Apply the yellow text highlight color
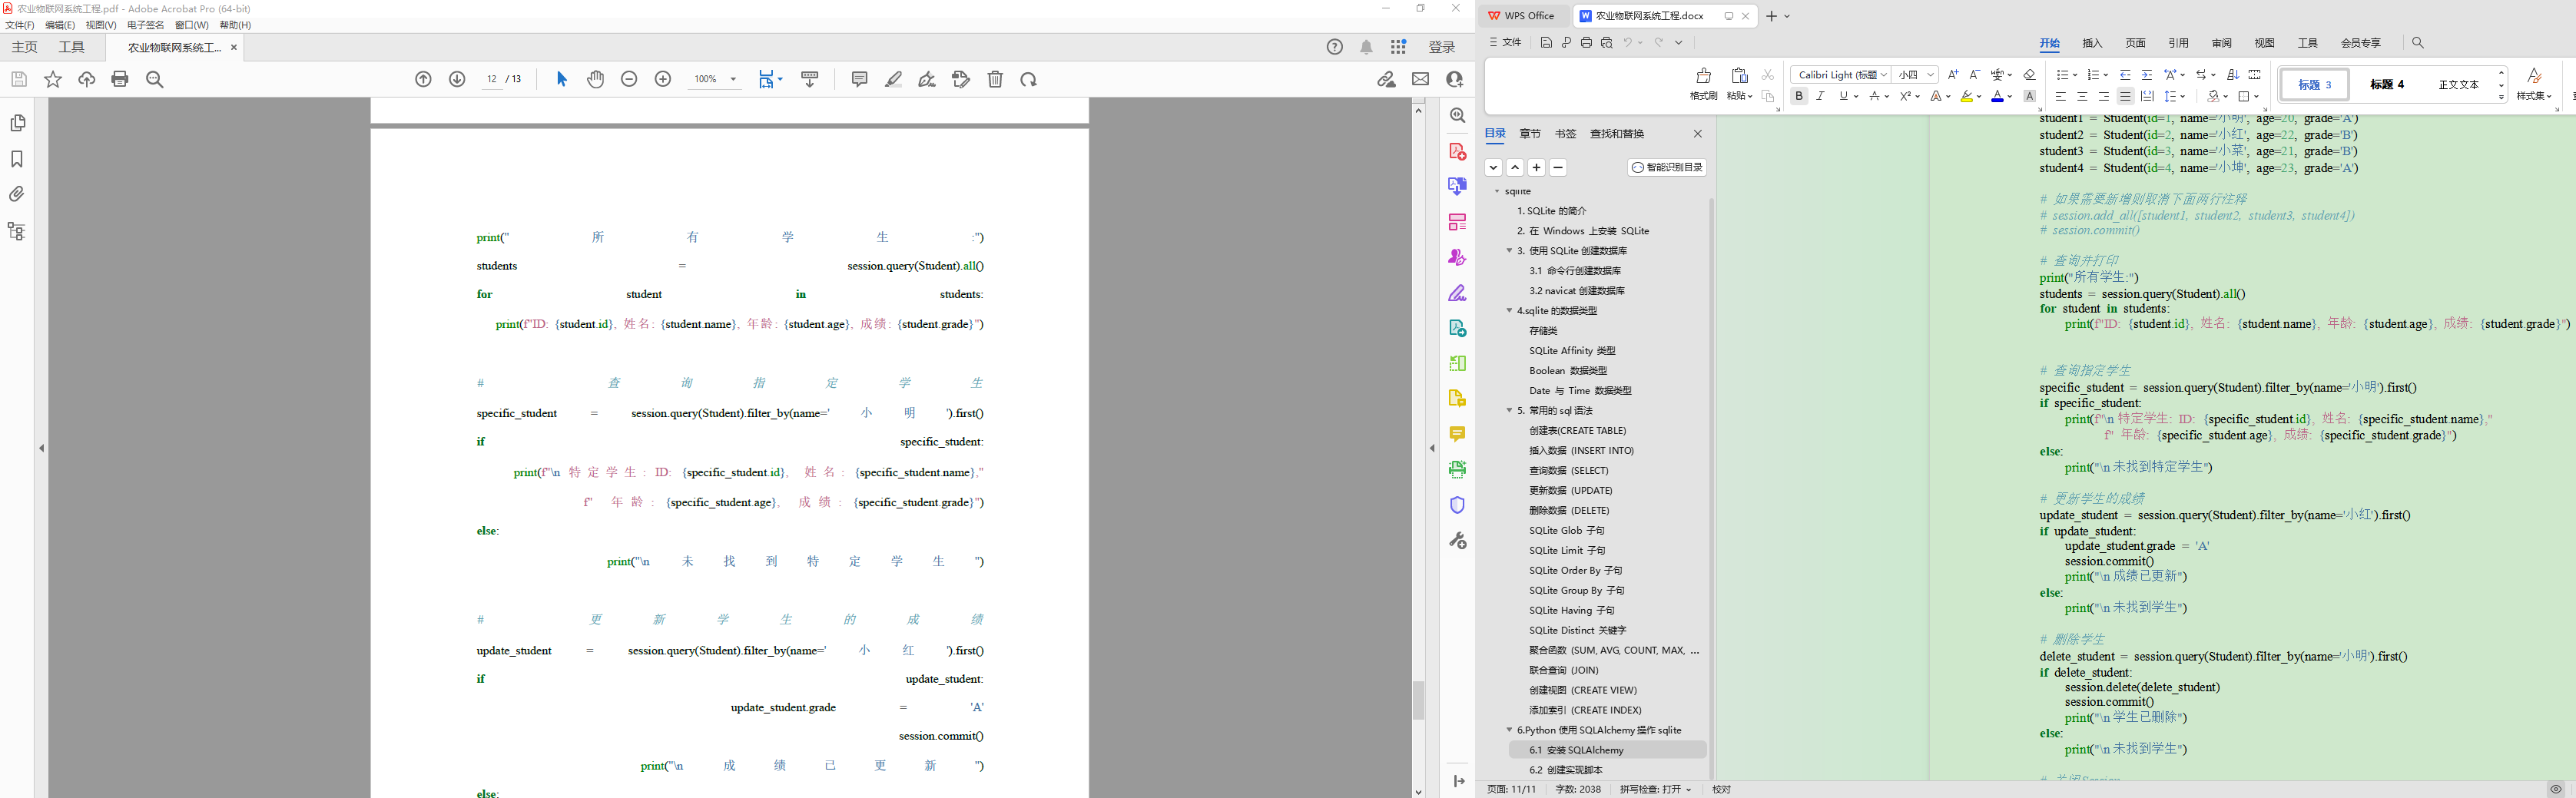Screen dimensions: 2576x798 pos(1966,96)
